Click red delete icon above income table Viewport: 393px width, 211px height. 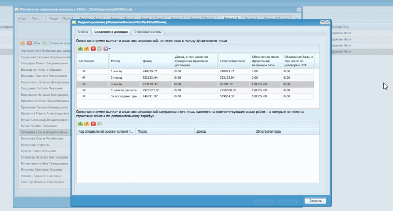tap(93, 49)
